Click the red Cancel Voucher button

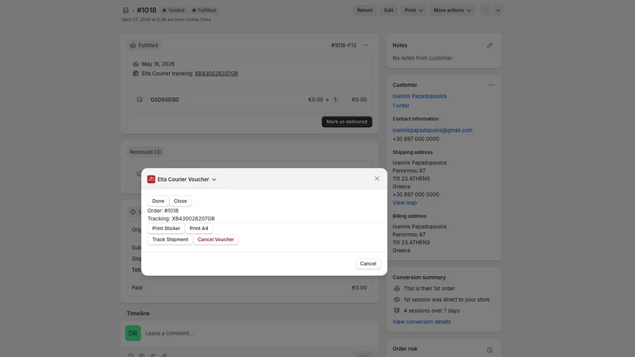[216, 240]
